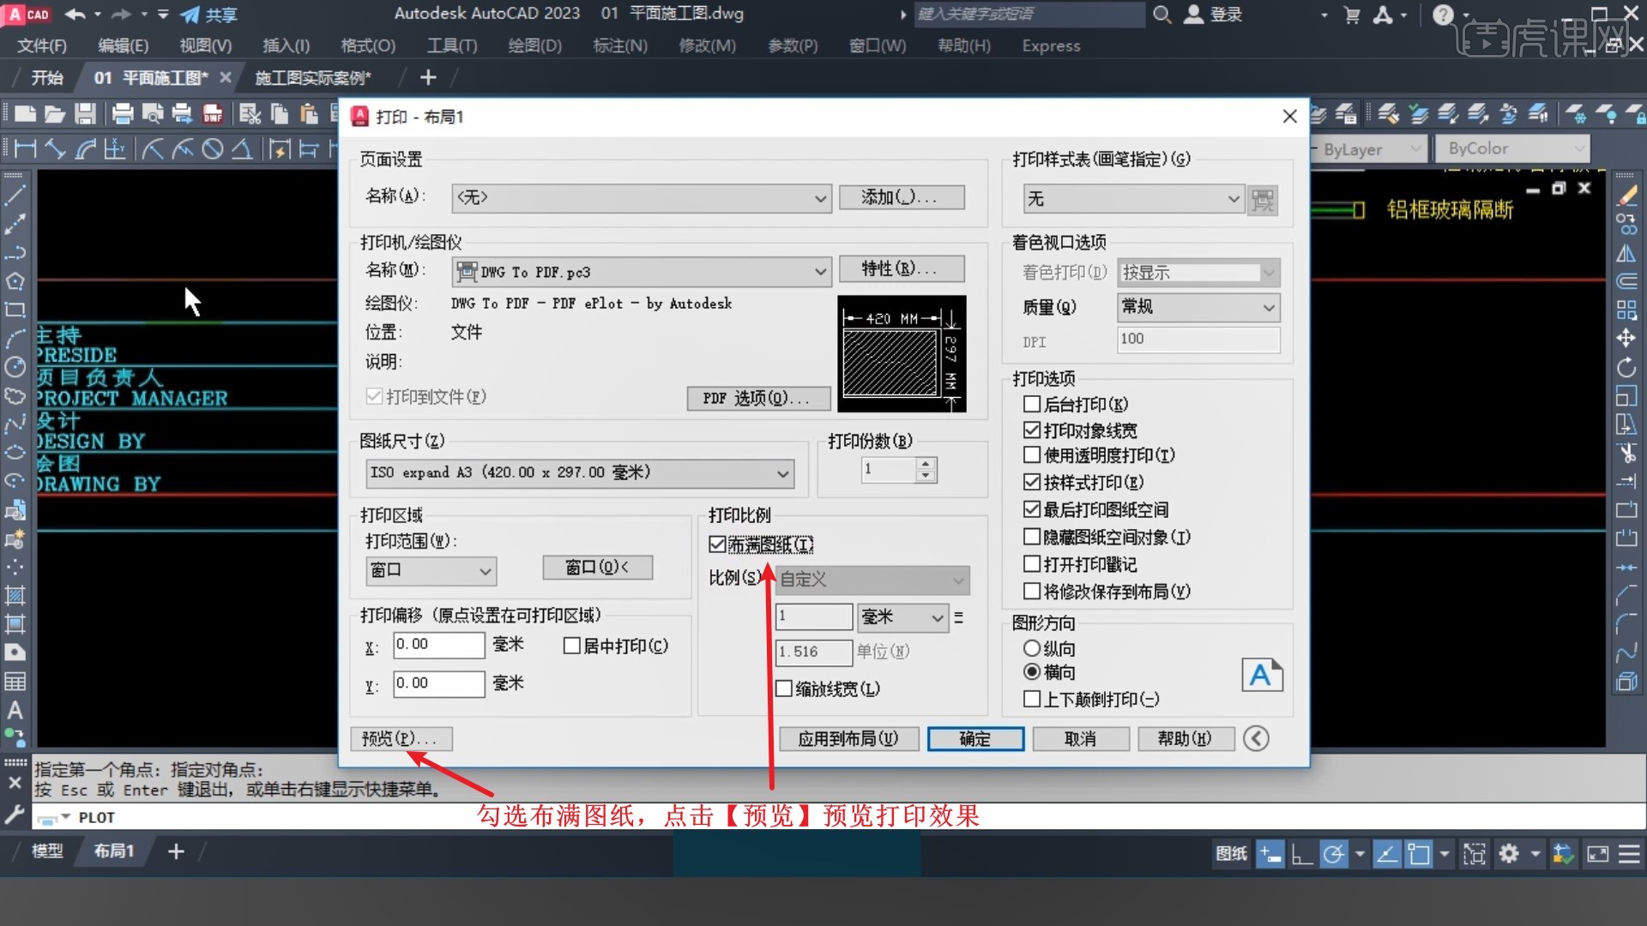Image resolution: width=1647 pixels, height=926 pixels.
Task: Open customization menu icon in status bar
Action: pos(1629,853)
